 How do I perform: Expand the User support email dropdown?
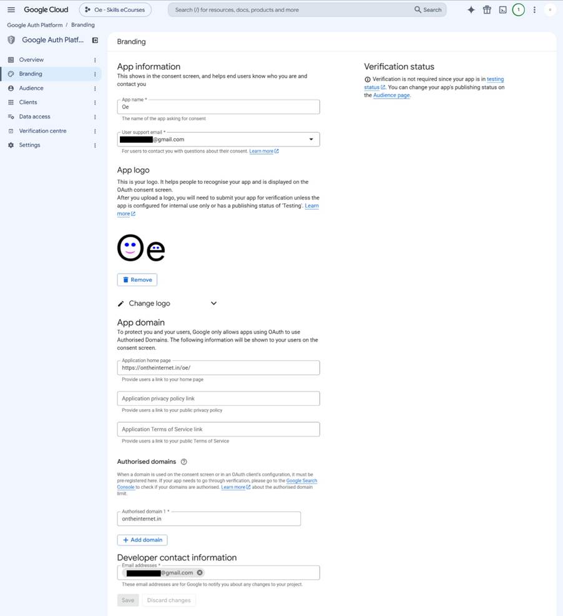point(311,139)
